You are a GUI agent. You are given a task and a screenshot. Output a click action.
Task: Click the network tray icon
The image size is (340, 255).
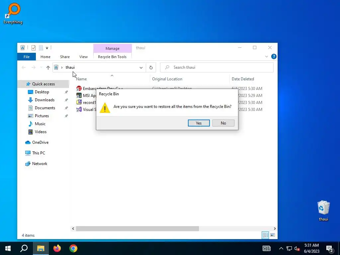point(289,248)
